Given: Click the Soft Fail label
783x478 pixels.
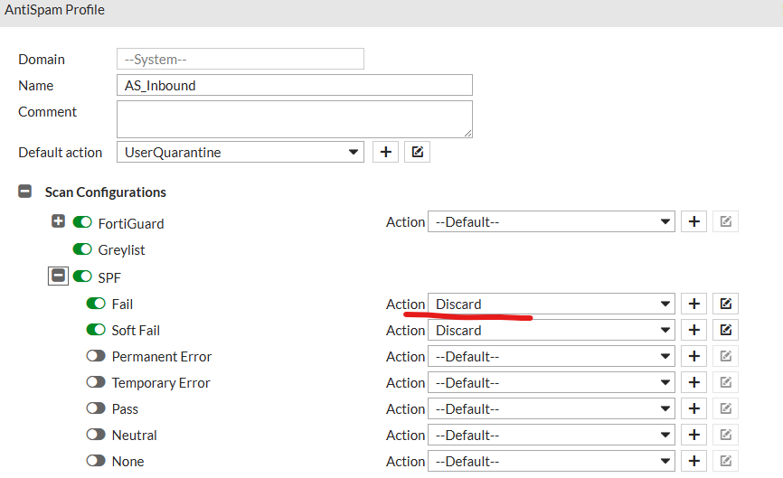Looking at the screenshot, I should click(x=136, y=331).
